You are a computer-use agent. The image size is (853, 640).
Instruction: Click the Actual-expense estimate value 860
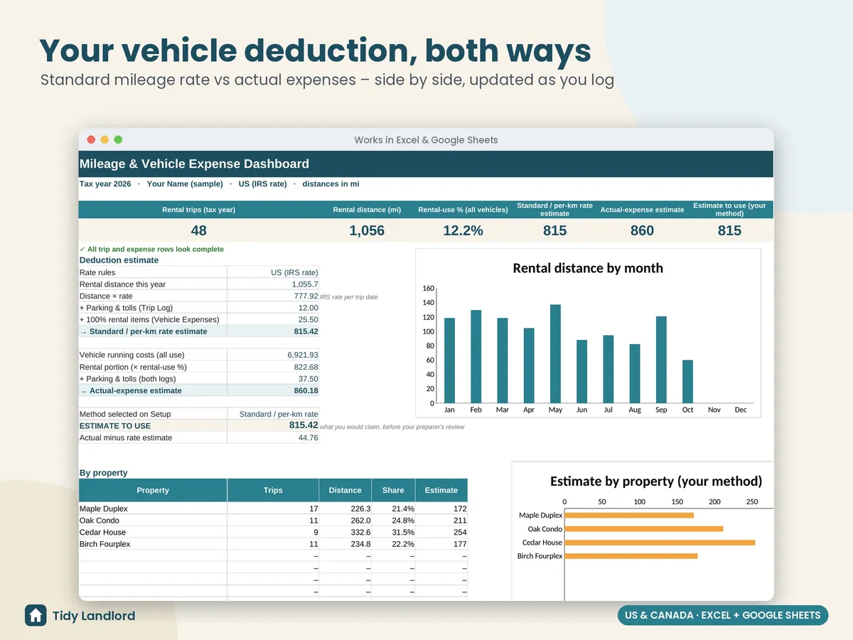[x=642, y=230]
